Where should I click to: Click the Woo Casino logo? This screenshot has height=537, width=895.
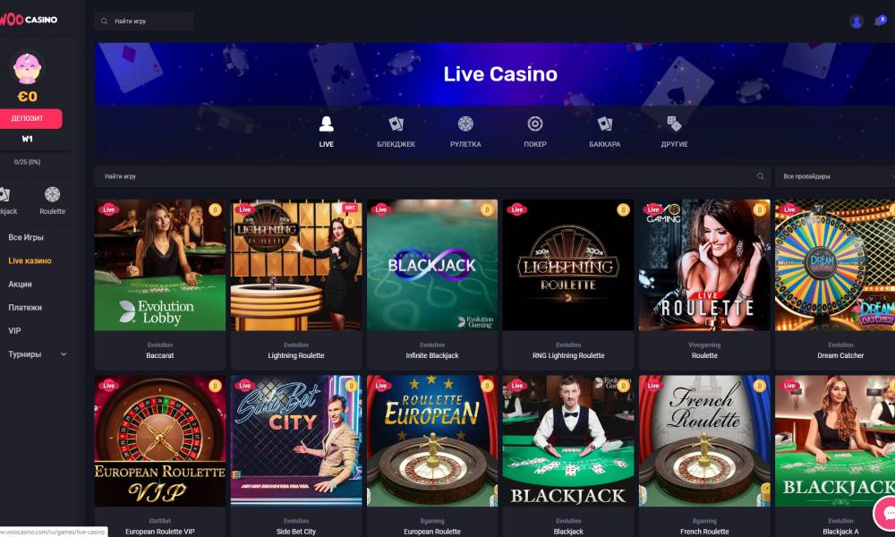coord(29,20)
